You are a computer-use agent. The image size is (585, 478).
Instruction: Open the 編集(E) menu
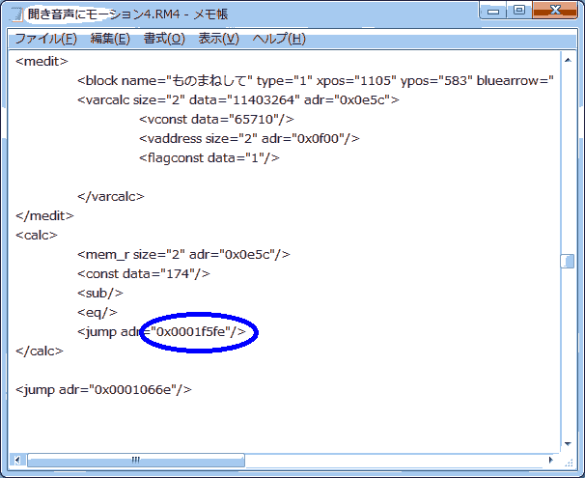click(110, 39)
